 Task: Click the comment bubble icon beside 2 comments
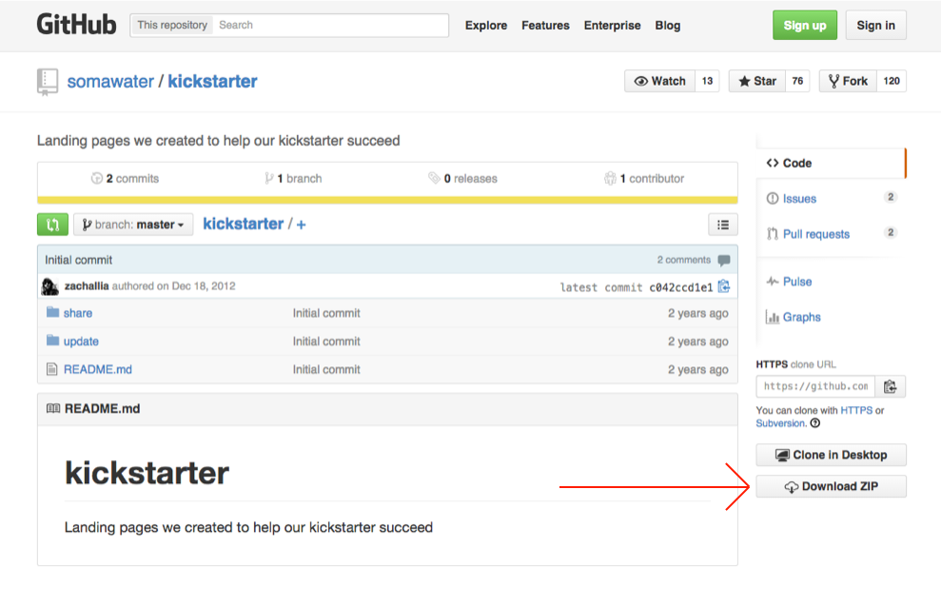pyautogui.click(x=724, y=261)
